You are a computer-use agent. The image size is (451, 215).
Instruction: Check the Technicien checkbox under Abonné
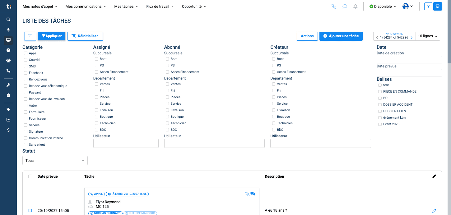coord(168,123)
